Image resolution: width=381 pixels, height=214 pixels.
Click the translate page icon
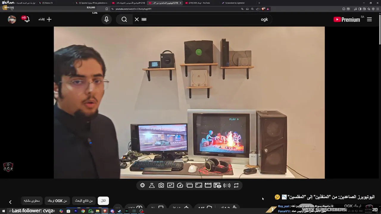click(242, 9)
